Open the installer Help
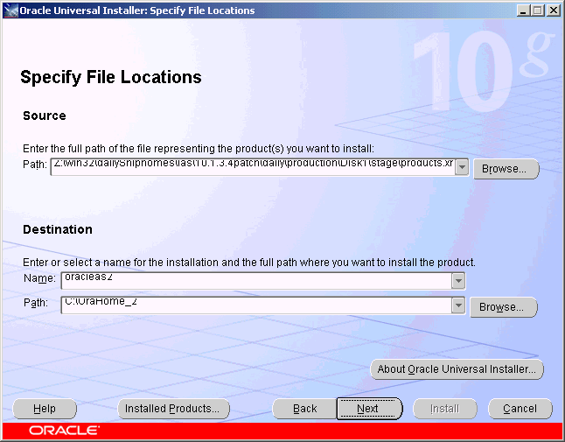This screenshot has height=442, width=565. tap(45, 409)
